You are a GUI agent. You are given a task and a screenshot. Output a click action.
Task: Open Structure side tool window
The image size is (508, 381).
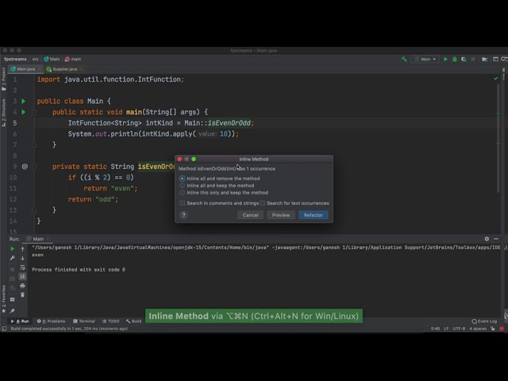[3, 113]
